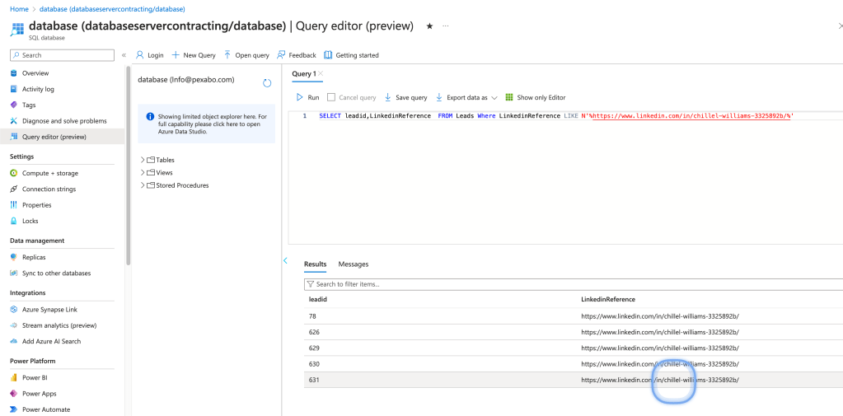This screenshot has height=416, width=843.
Task: Select result row with leadid 631
Action: 573,380
